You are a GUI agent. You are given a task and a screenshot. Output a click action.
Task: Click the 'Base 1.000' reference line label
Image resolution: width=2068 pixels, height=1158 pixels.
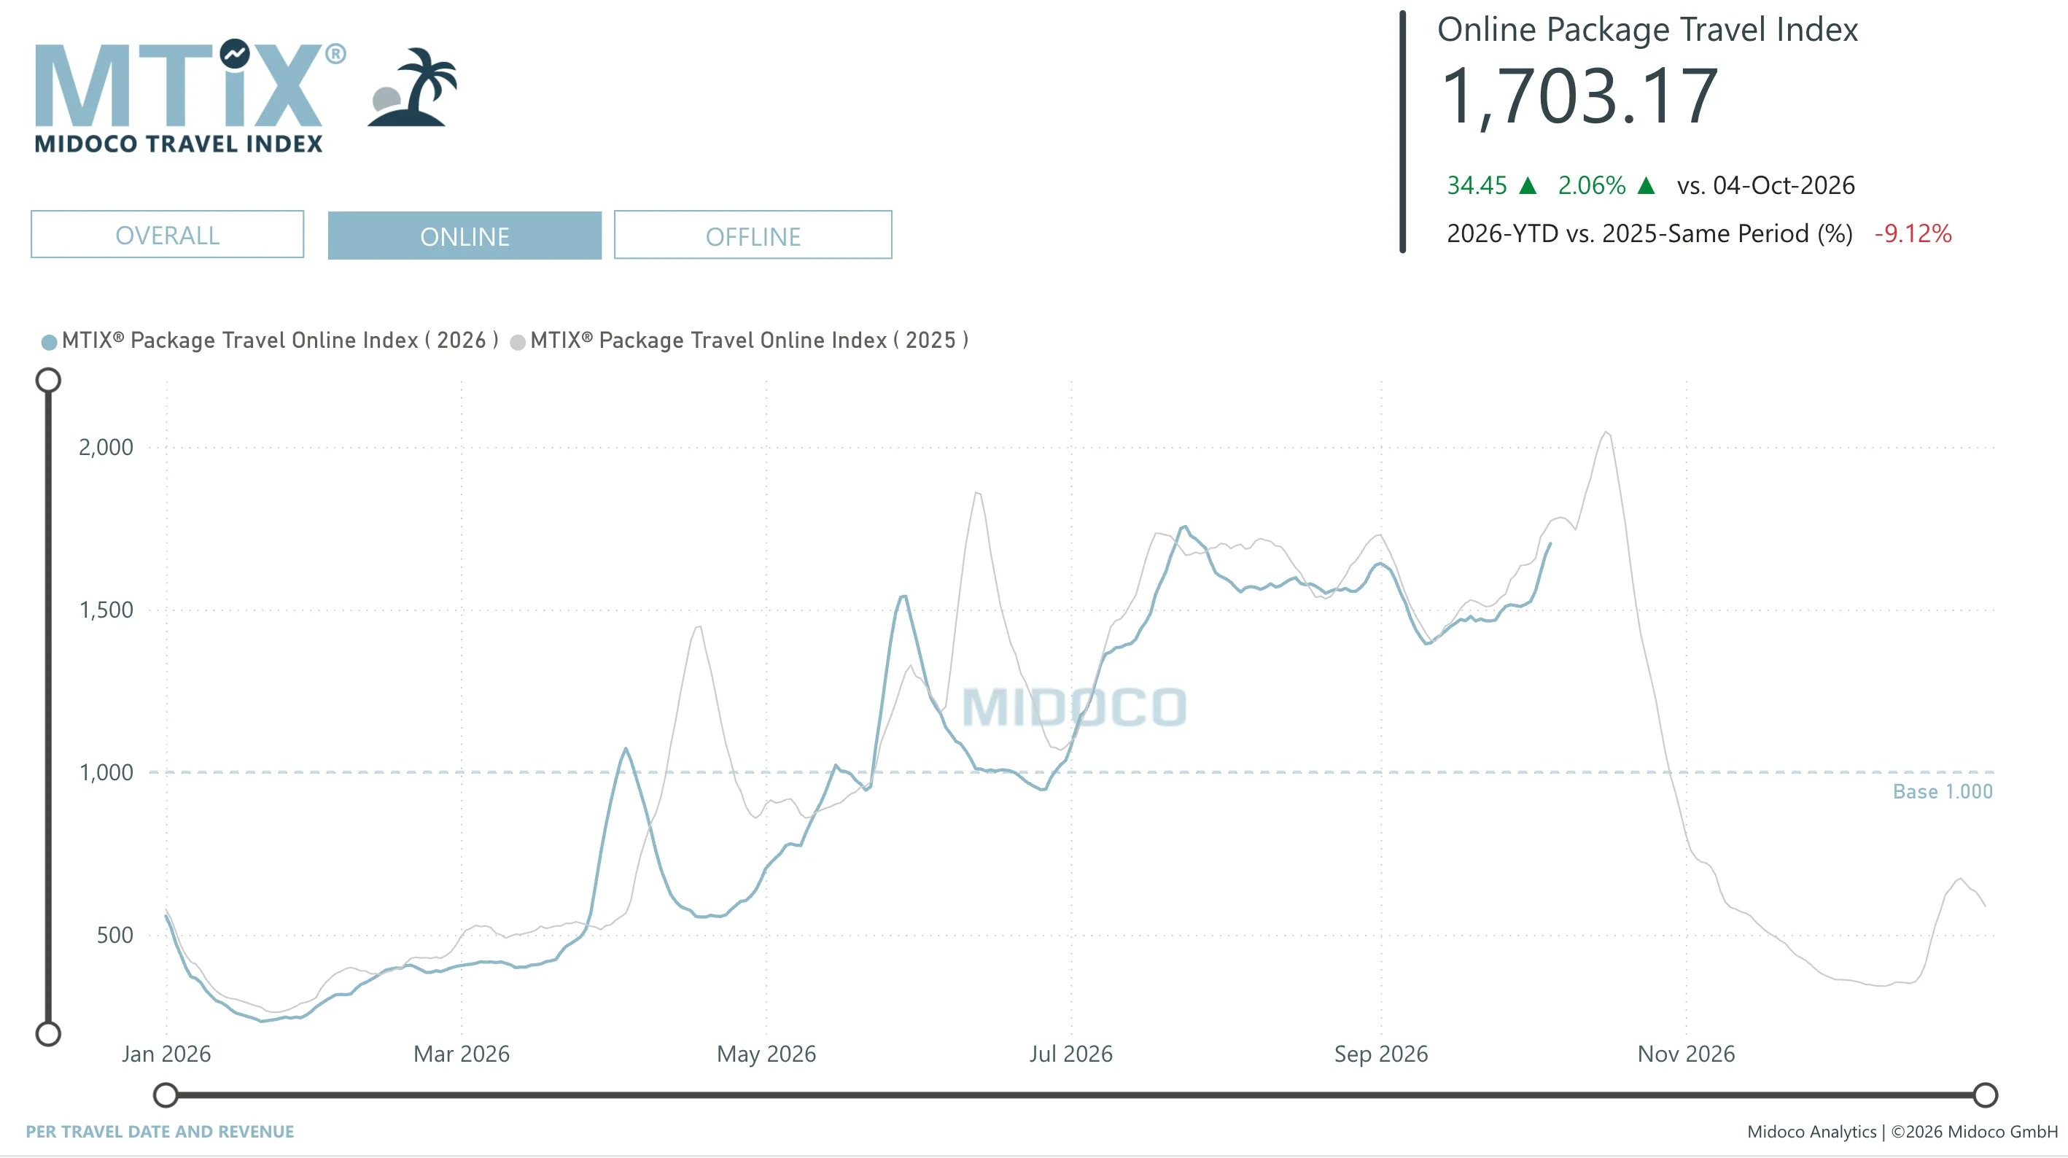pyautogui.click(x=1943, y=792)
